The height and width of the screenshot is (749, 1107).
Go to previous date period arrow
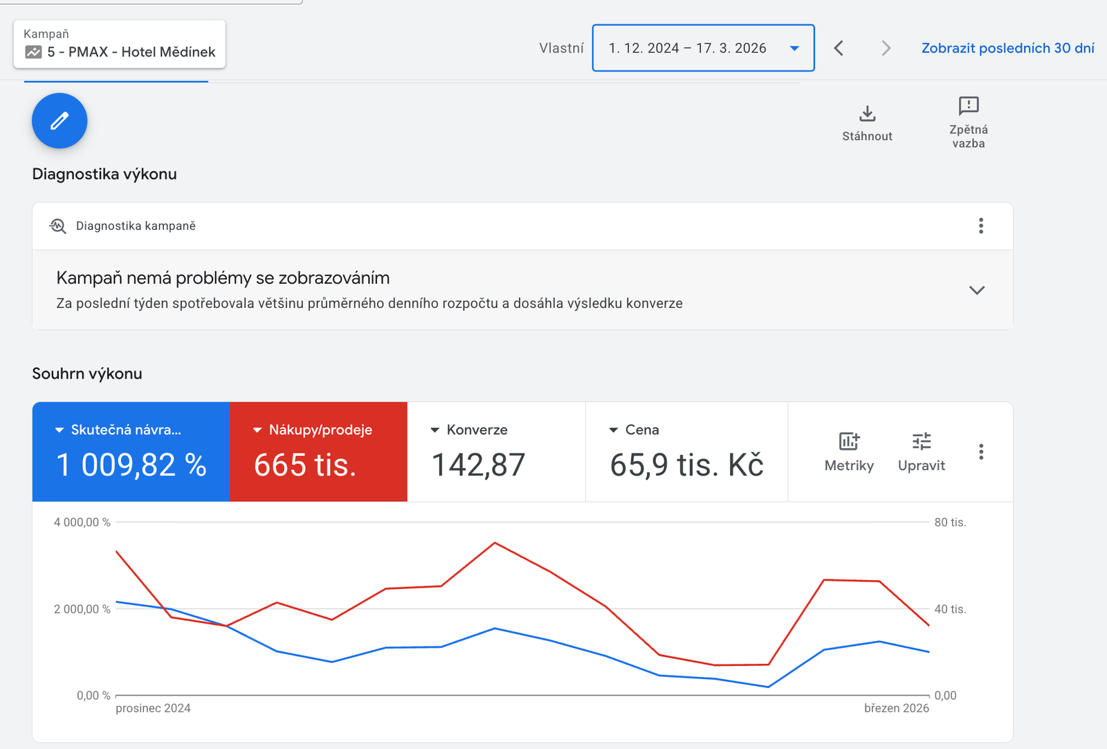[x=839, y=48]
